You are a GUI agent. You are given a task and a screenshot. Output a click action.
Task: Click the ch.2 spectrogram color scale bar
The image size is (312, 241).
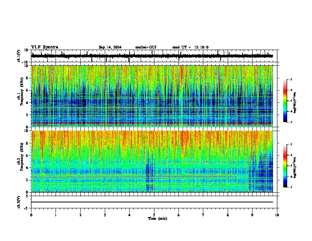[285, 166]
